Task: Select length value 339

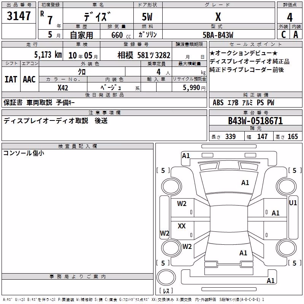Action: point(230,136)
